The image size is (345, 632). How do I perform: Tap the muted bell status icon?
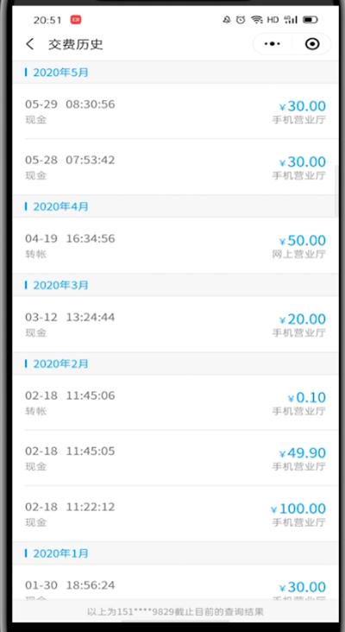click(x=227, y=19)
